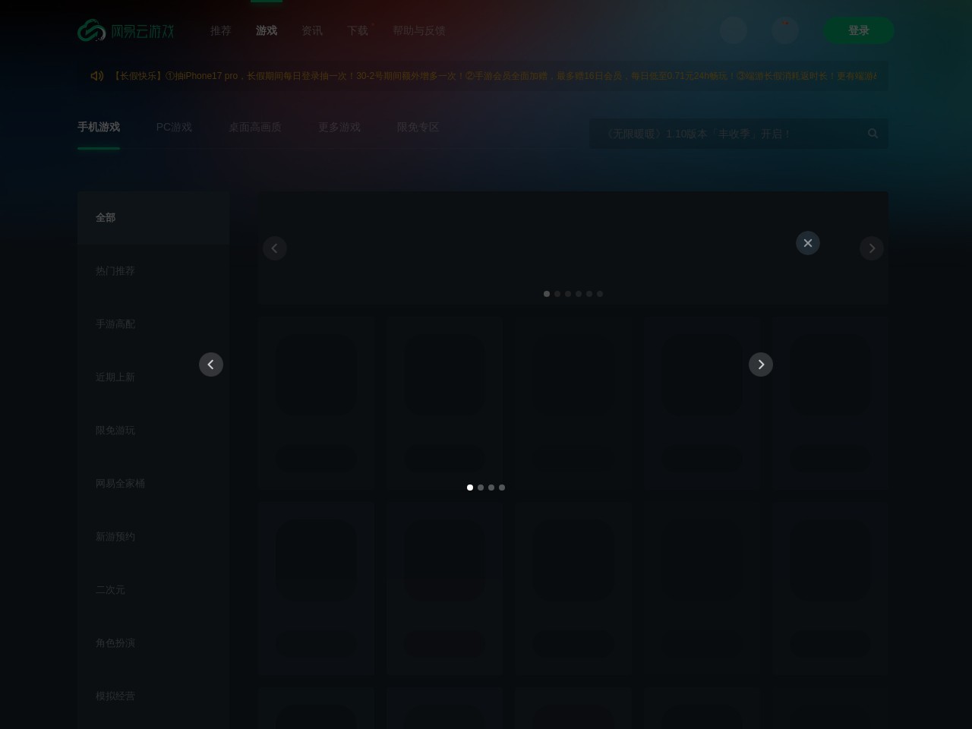Click the banner carousel's right arrow
The image size is (972, 729).
coord(871,248)
